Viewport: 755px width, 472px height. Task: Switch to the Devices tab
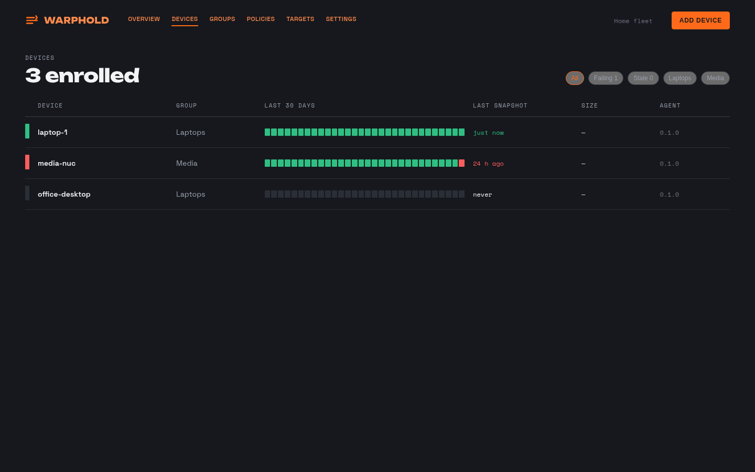pyautogui.click(x=185, y=19)
